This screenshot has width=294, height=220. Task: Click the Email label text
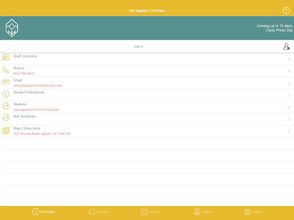18,80
